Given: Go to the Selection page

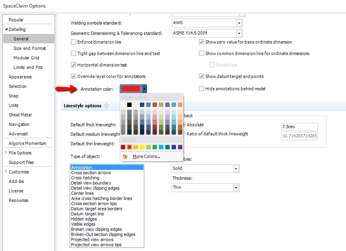Looking at the screenshot, I should point(17,86).
